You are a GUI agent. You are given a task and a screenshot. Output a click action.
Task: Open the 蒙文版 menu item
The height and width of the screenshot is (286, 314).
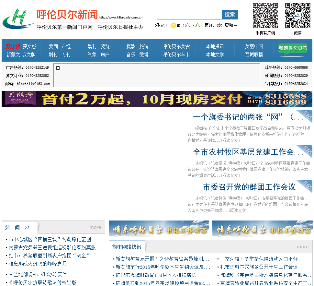(x=29, y=46)
